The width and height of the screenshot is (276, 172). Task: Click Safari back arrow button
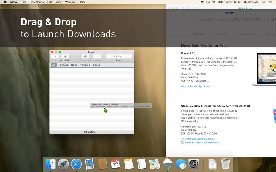click(x=183, y=8)
